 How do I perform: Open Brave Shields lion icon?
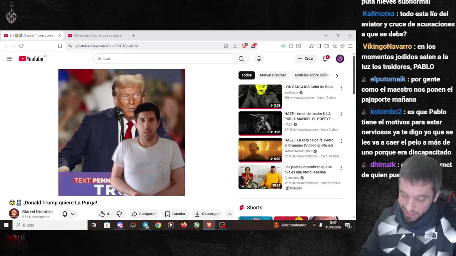pos(244,46)
